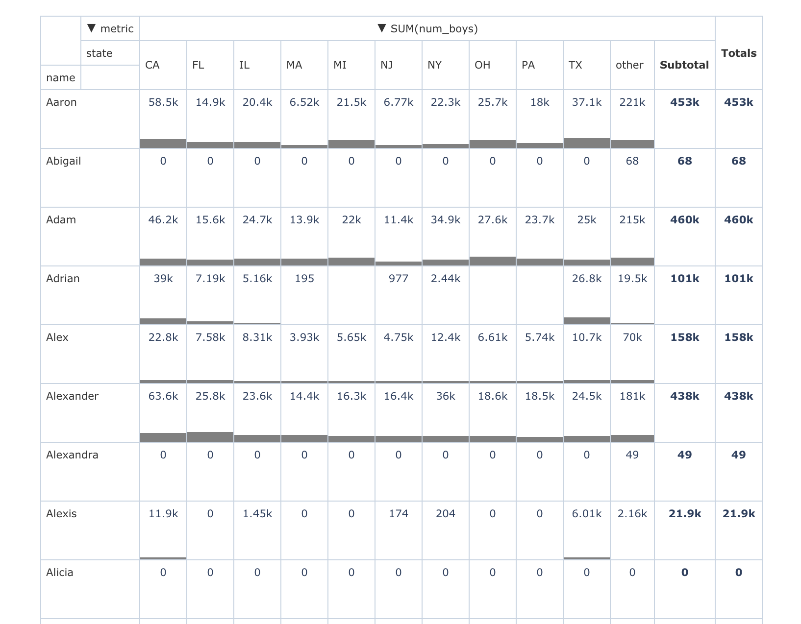Click the Aaron row label
801x624 pixels.
point(61,102)
